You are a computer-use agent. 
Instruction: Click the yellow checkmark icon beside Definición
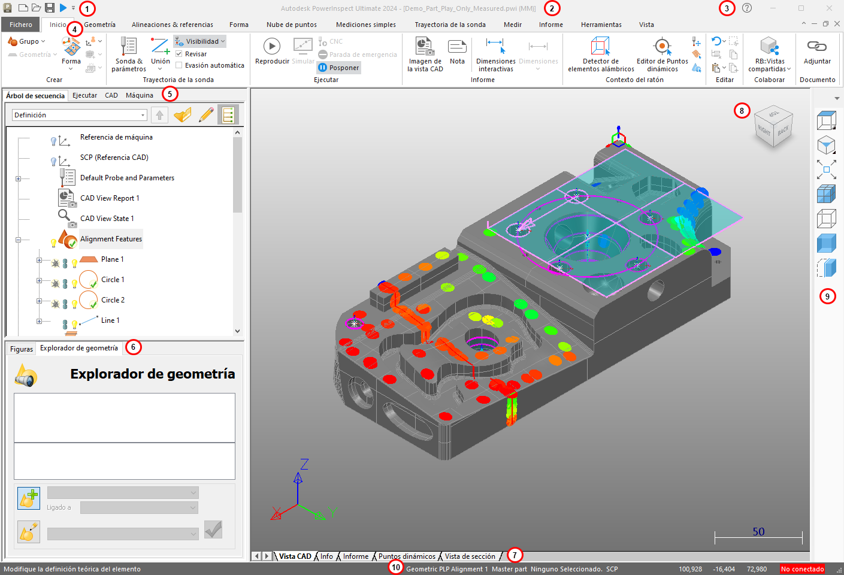[183, 114]
